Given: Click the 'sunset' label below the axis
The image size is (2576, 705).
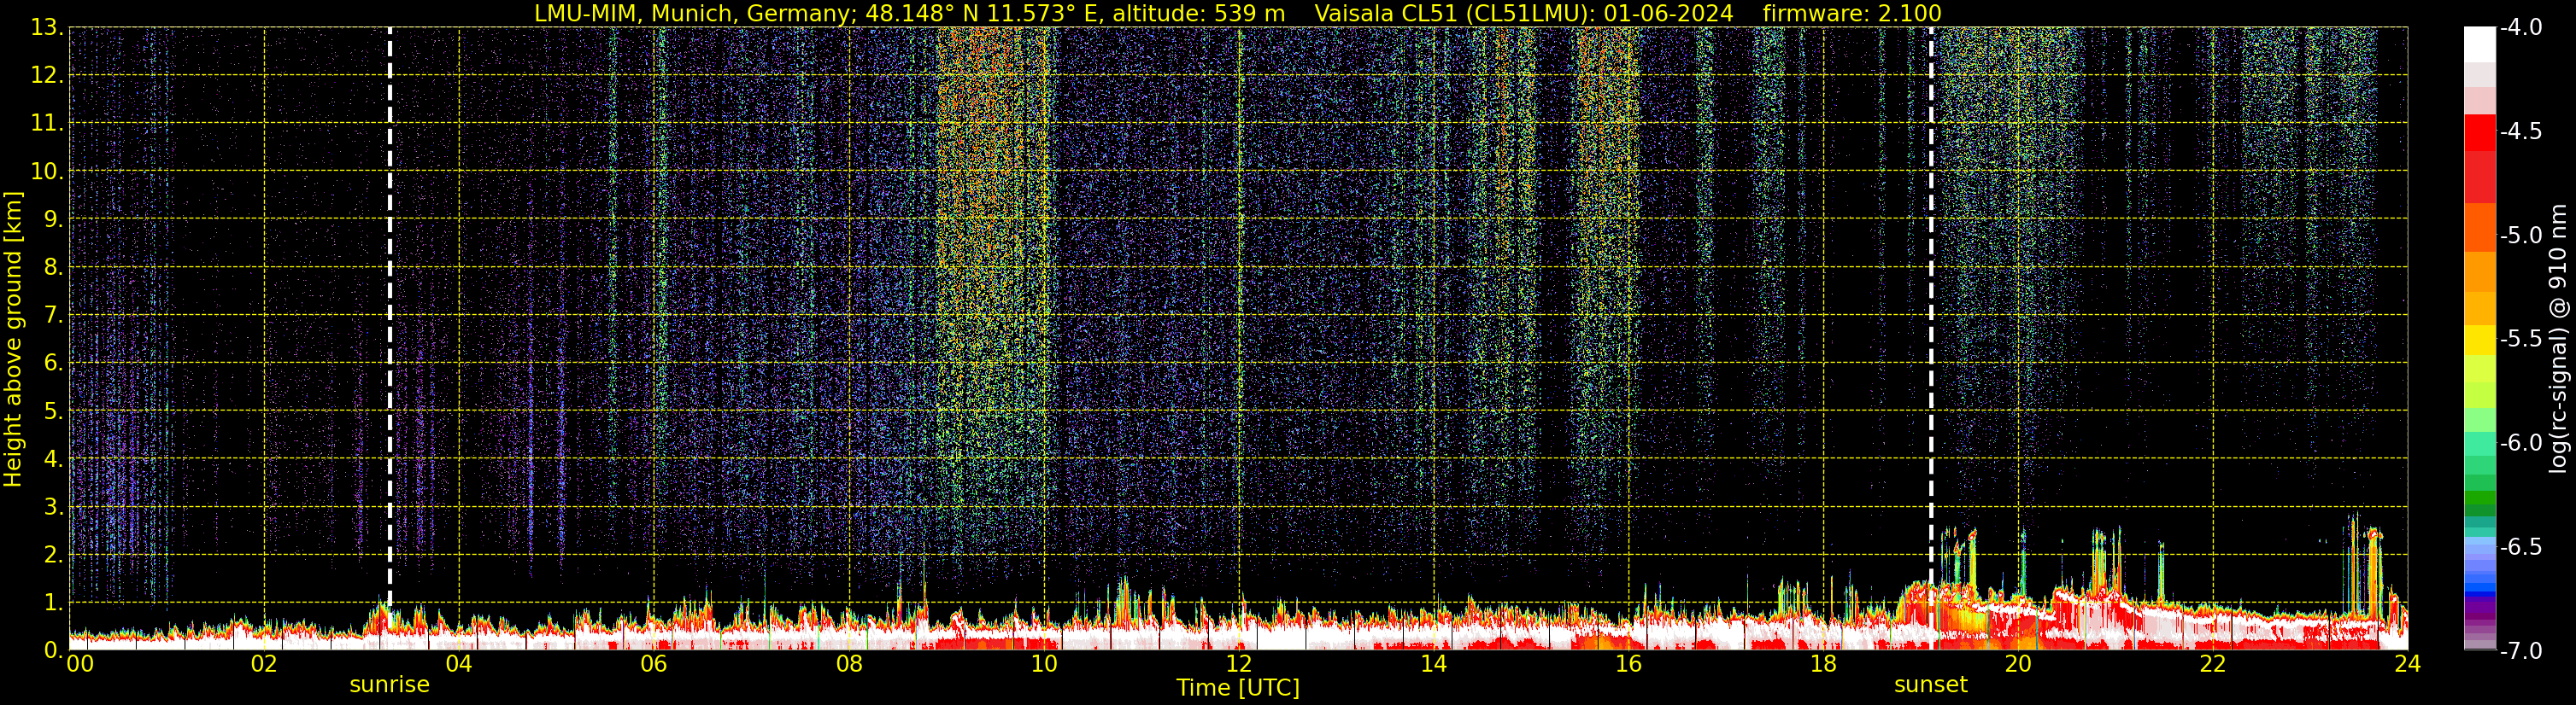Looking at the screenshot, I should (1930, 685).
